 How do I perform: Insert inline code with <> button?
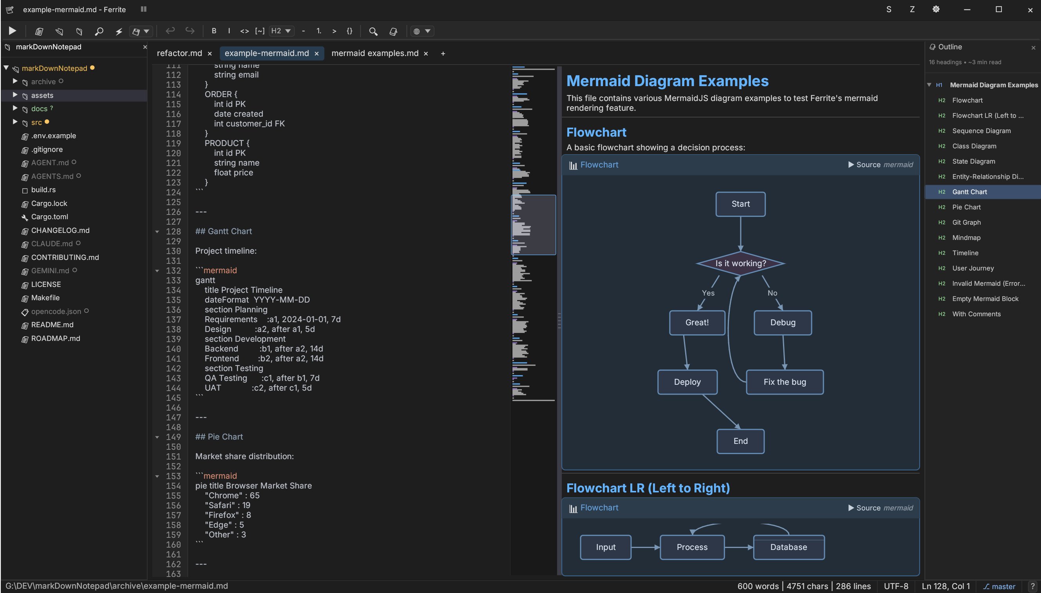coord(244,31)
